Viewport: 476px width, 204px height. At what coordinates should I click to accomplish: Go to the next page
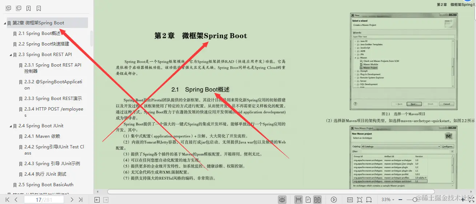(72, 200)
